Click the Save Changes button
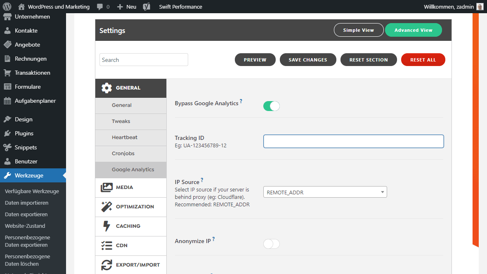This screenshot has width=487, height=274. 308,60
